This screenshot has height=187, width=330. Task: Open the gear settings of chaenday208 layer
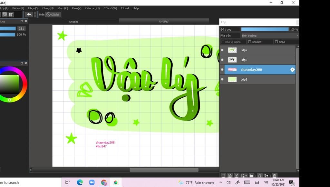[292, 70]
